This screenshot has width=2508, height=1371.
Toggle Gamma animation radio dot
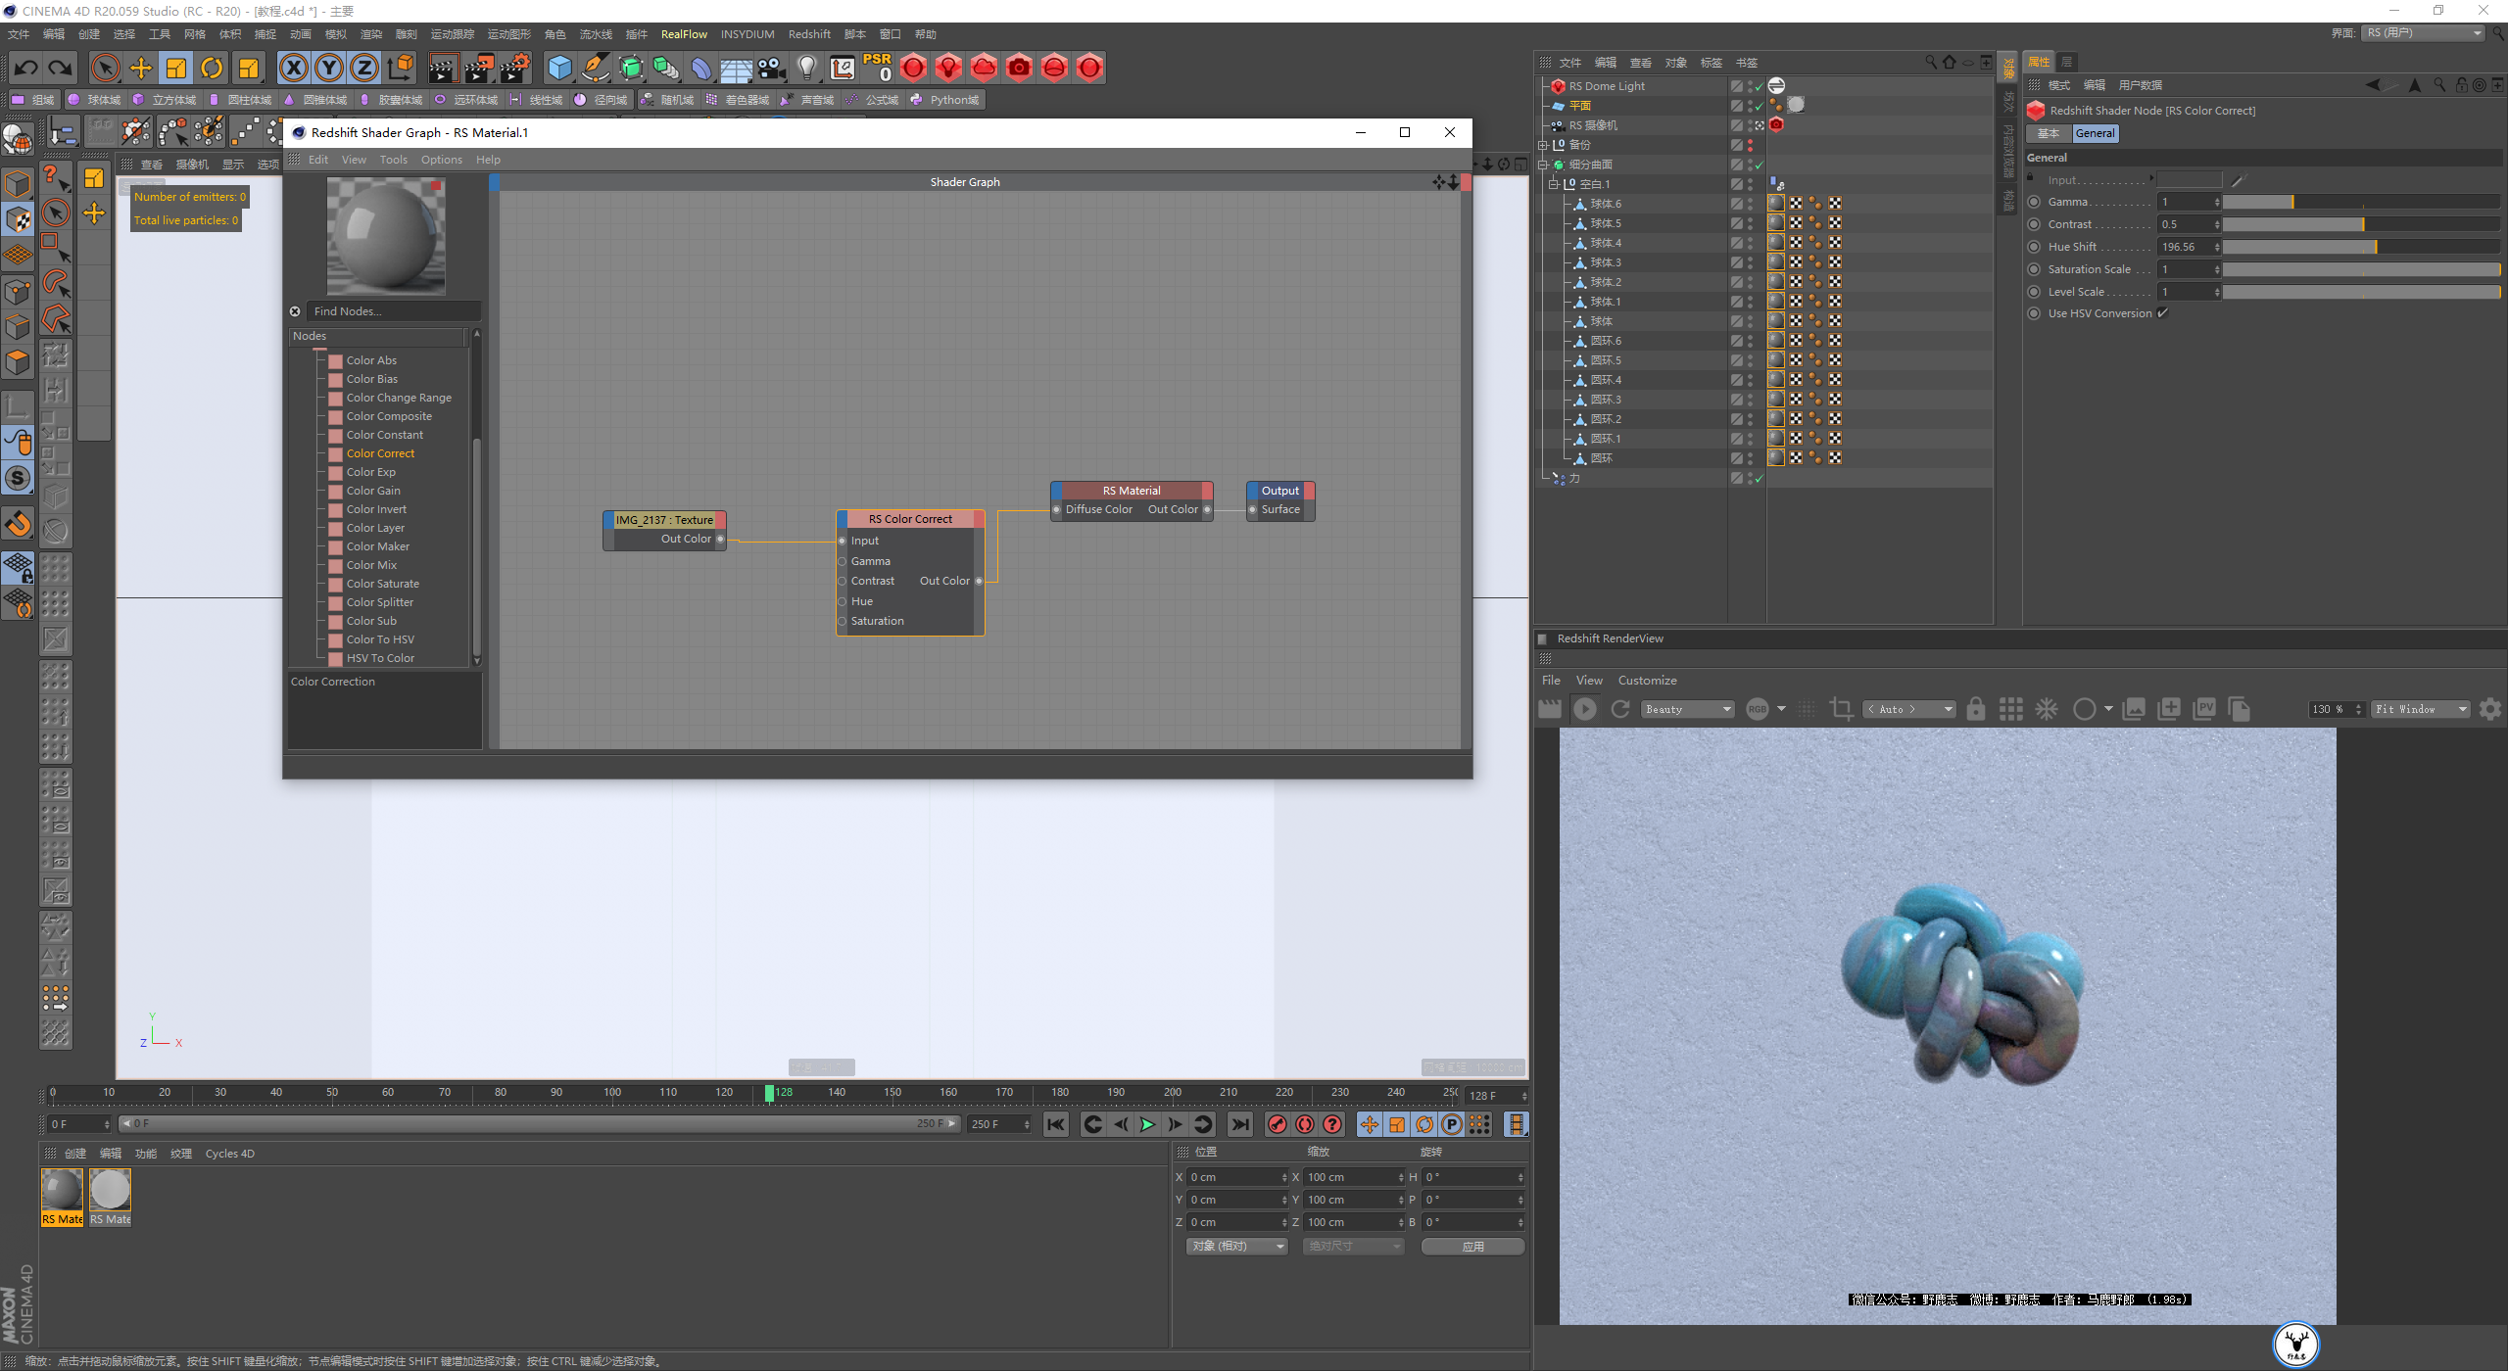pyautogui.click(x=2035, y=202)
